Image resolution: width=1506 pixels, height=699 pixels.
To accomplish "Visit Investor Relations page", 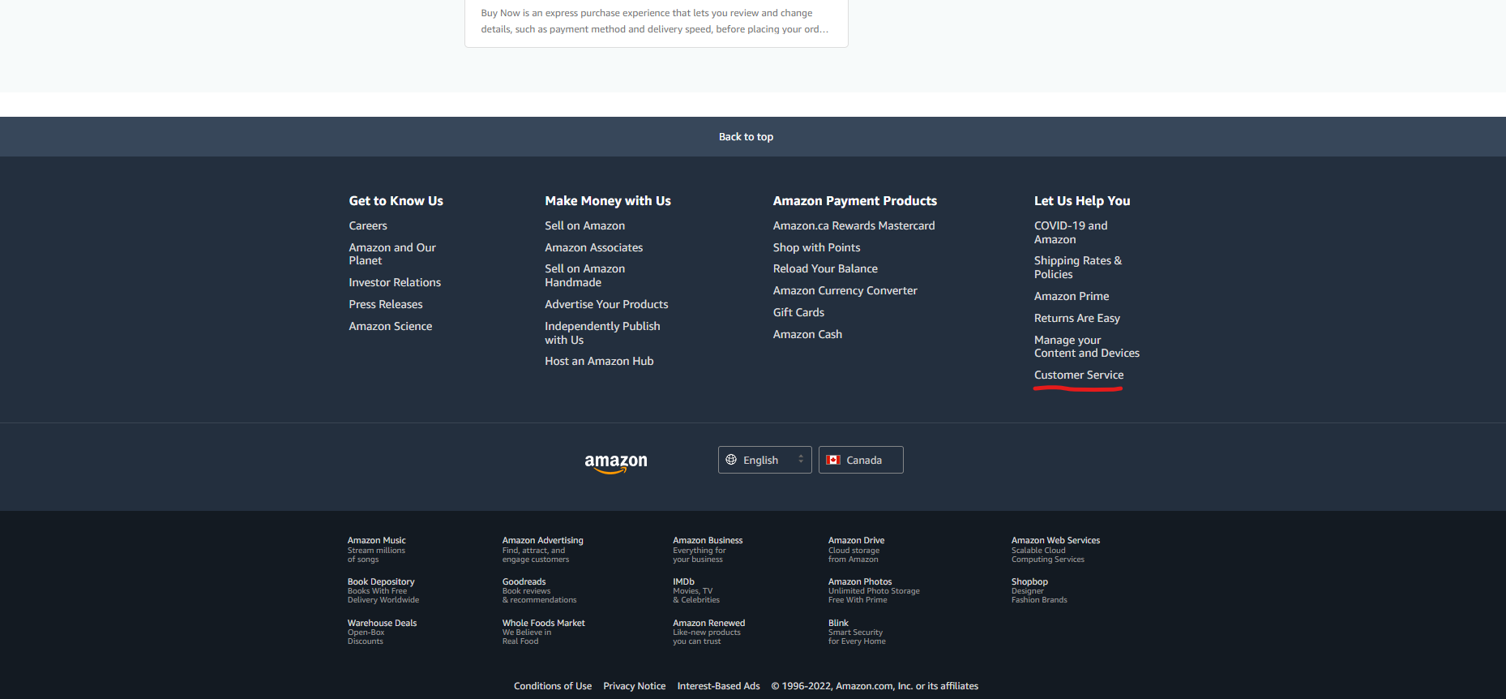I will pyautogui.click(x=395, y=282).
